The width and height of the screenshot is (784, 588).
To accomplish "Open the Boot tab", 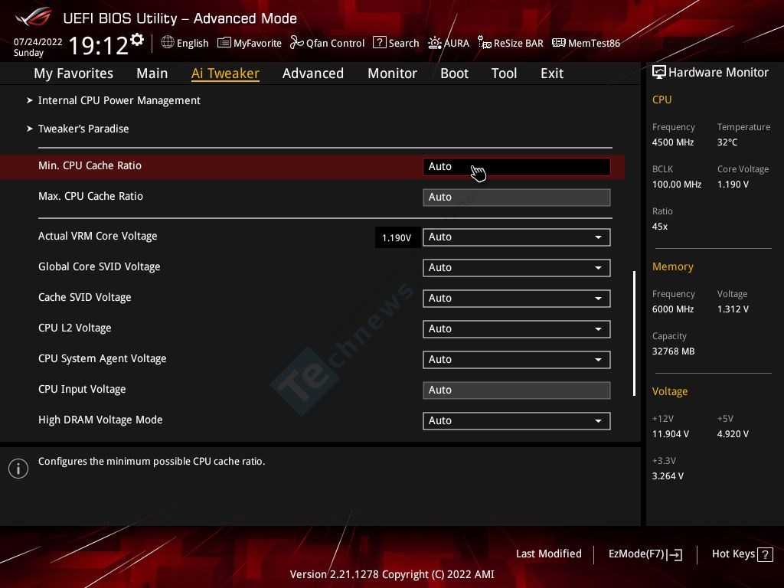I will pyautogui.click(x=455, y=73).
